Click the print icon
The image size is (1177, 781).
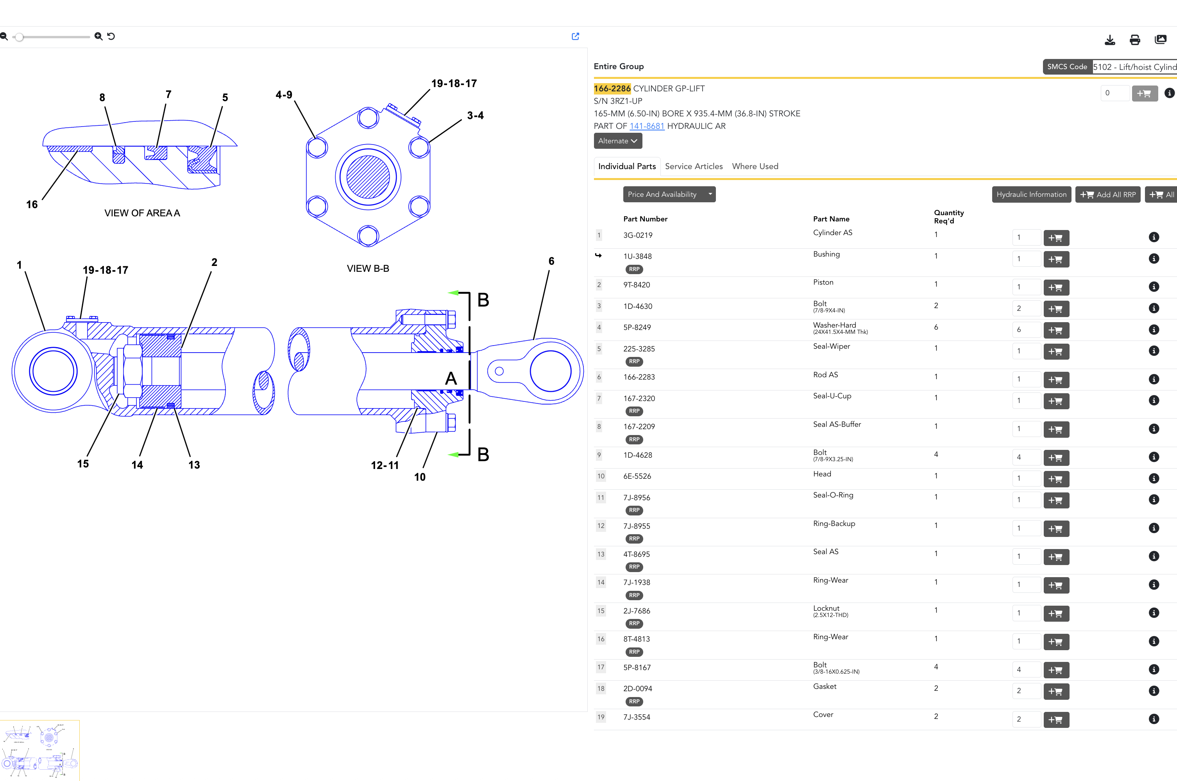click(1135, 40)
